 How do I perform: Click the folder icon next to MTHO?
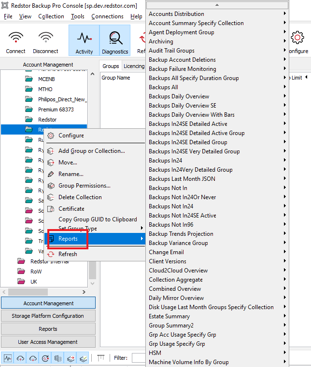coord(29,89)
